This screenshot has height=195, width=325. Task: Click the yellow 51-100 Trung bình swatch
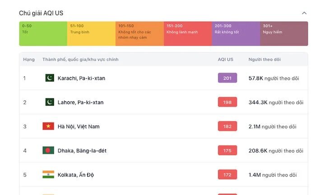click(x=91, y=33)
